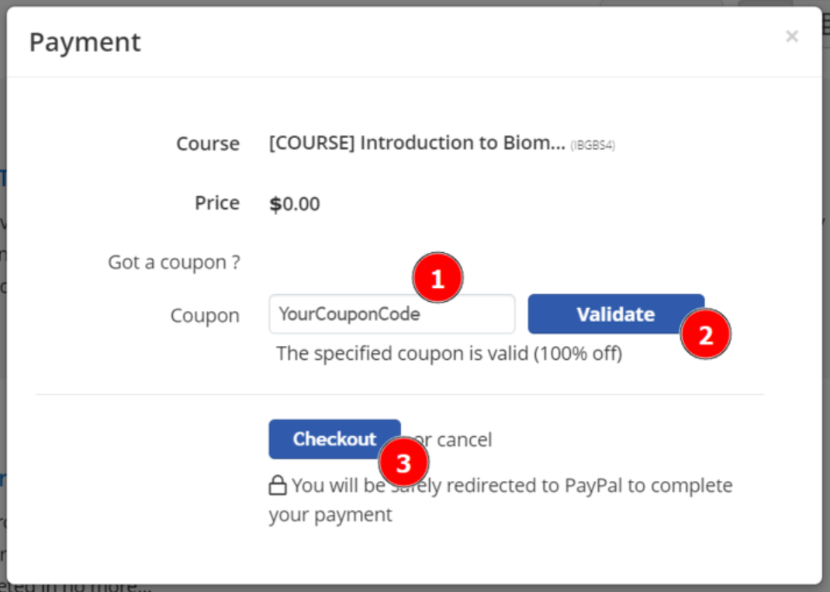Image resolution: width=830 pixels, height=592 pixels.
Task: Click the 'Coupon' field label
Action: pos(205,316)
